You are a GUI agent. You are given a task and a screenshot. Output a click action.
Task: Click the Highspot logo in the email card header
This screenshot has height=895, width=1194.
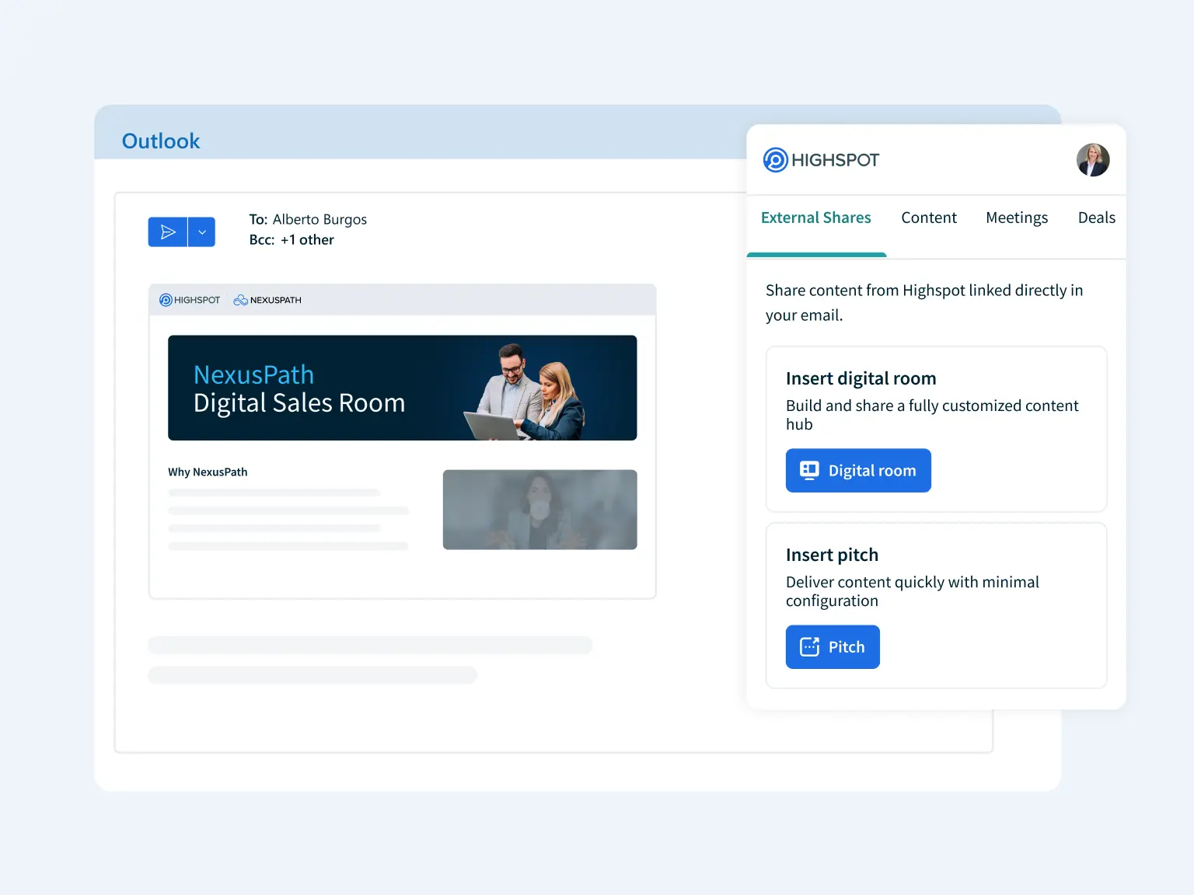190,300
